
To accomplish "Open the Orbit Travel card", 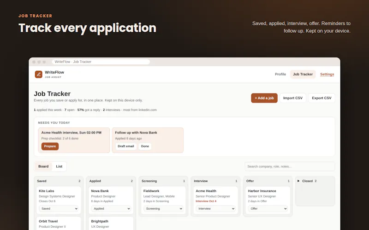I will click(x=59, y=224).
